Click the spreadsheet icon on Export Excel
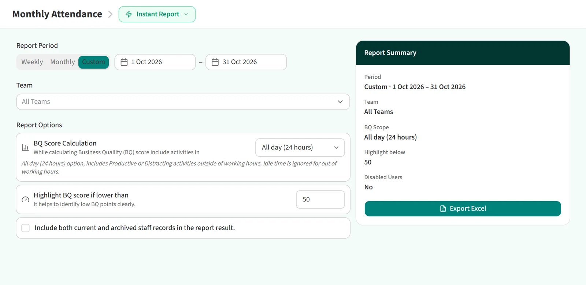586x285 pixels. pyautogui.click(x=443, y=209)
